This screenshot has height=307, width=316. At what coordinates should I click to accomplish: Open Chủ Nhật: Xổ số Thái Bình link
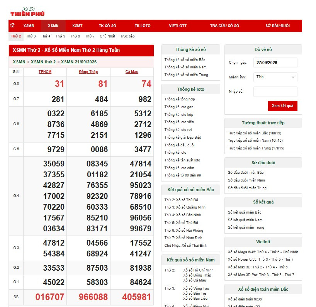[x=185, y=246]
